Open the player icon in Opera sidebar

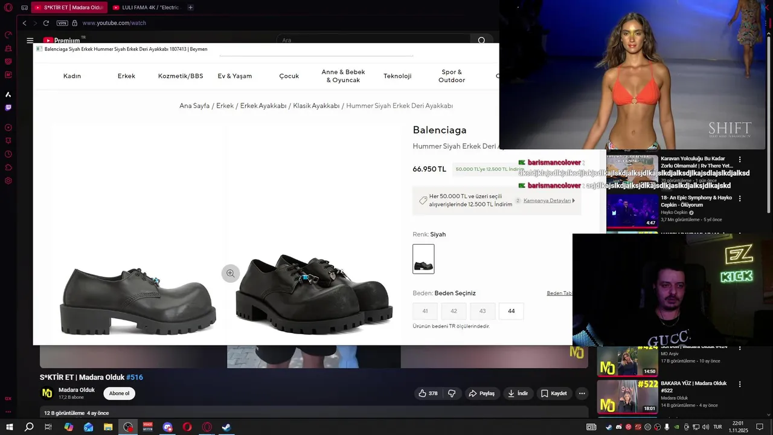coord(8,127)
